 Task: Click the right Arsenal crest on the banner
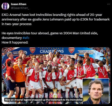click(x=71, y=50)
